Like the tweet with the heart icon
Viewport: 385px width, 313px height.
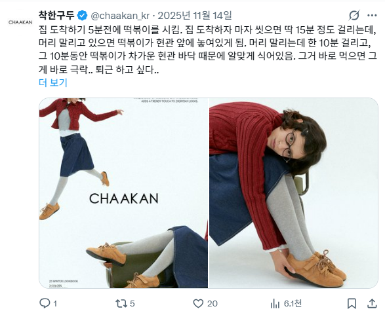click(198, 303)
